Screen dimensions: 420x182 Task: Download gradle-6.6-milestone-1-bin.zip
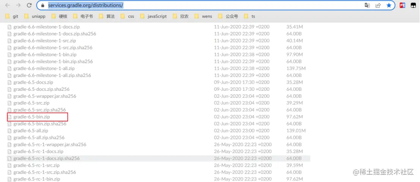point(45,54)
